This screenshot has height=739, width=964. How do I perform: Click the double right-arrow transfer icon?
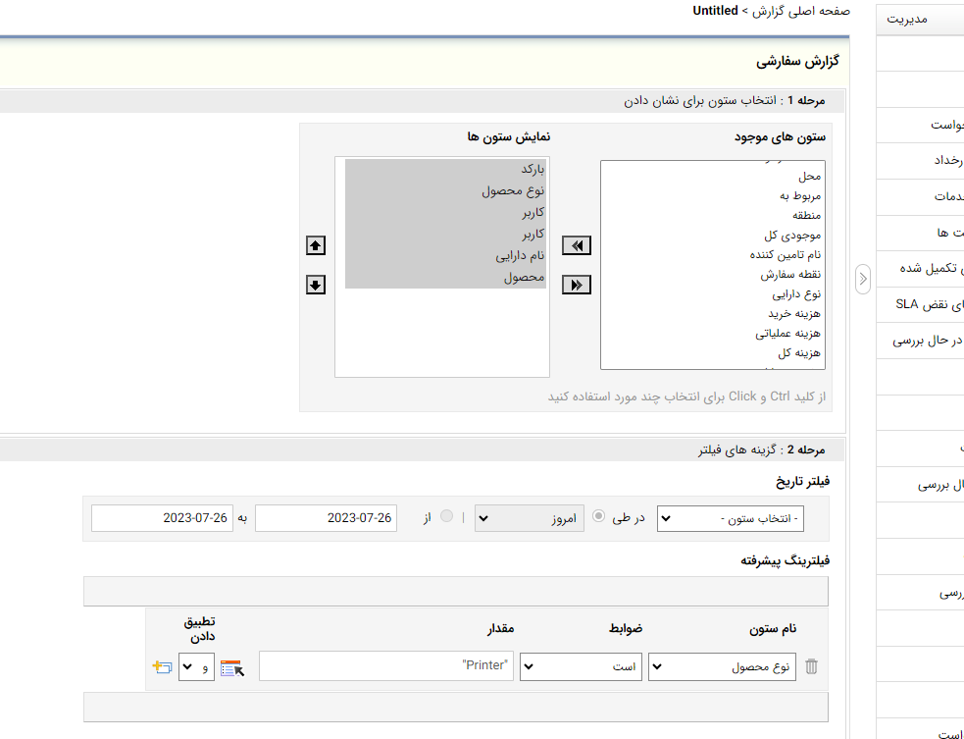click(576, 285)
